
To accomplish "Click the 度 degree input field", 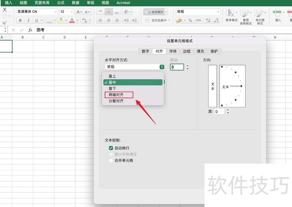I will [x=219, y=111].
